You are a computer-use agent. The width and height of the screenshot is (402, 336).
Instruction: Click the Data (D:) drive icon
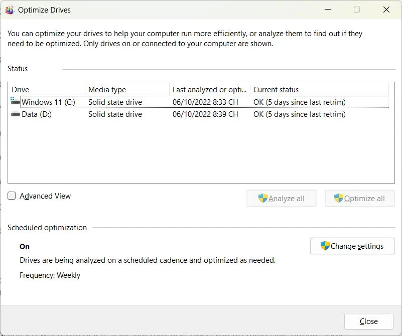(x=16, y=114)
